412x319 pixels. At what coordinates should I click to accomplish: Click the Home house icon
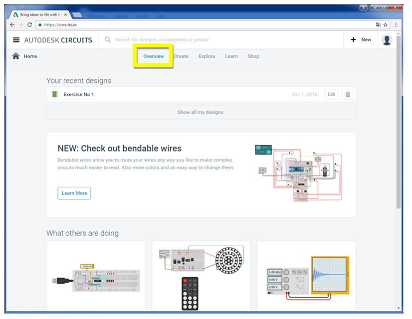[x=16, y=56]
